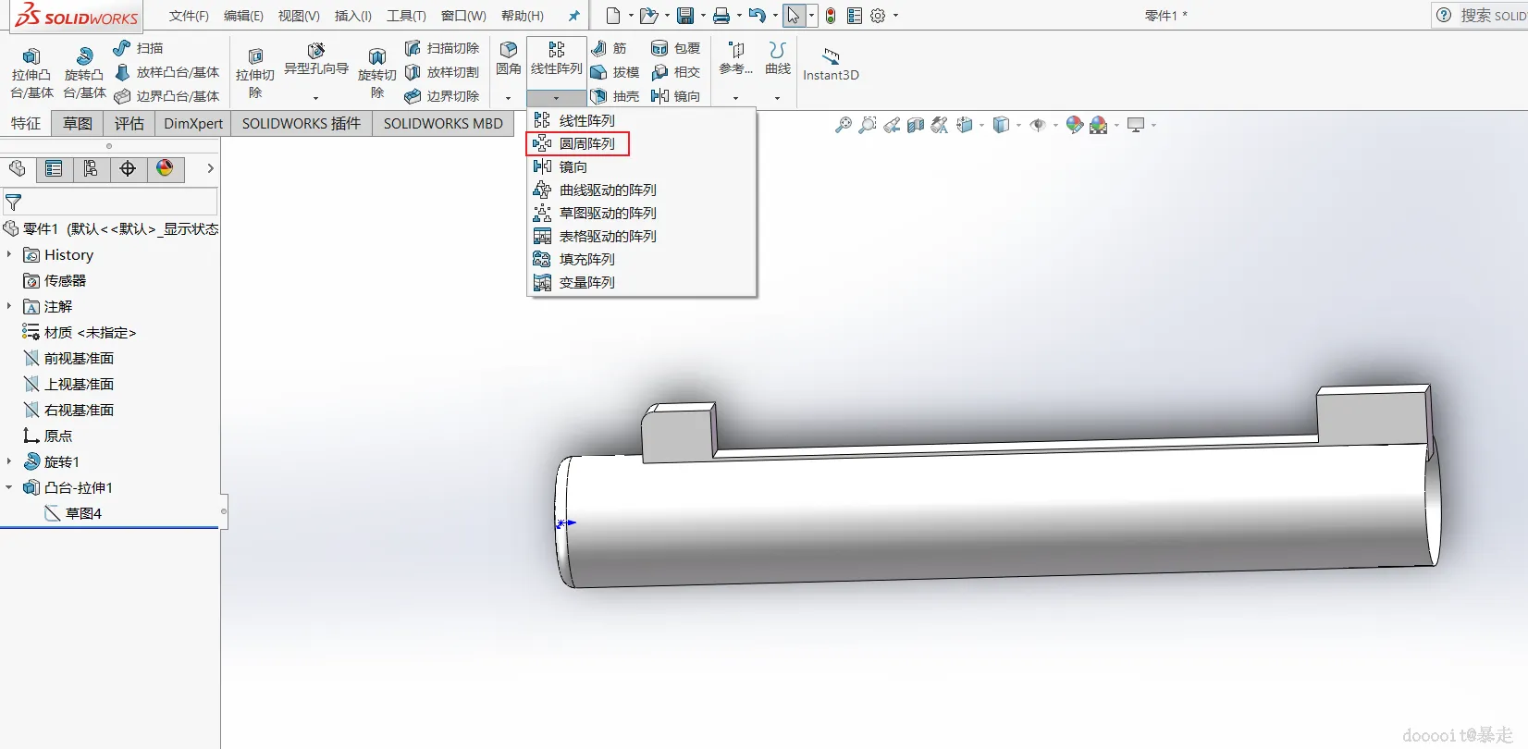Click the Zoom to Area view icon
This screenshot has width=1528, height=749.
click(868, 125)
